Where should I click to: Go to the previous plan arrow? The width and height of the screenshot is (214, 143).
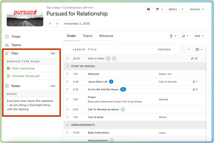[50, 24]
